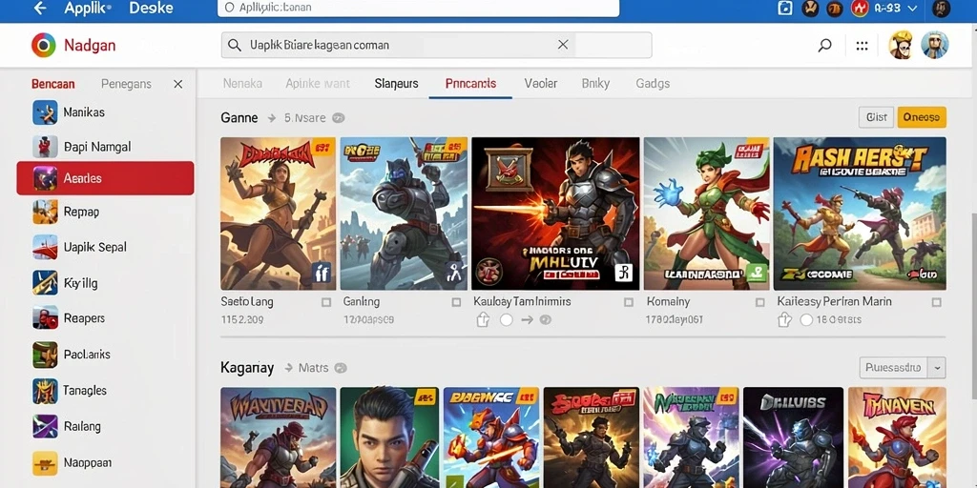Click the vertical scrollbar on the right

pos(973,305)
